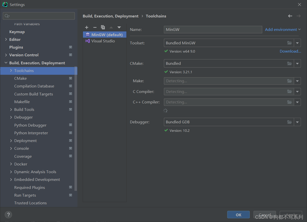Browse folder for Debugger path
The image size is (307, 222).
click(x=290, y=122)
